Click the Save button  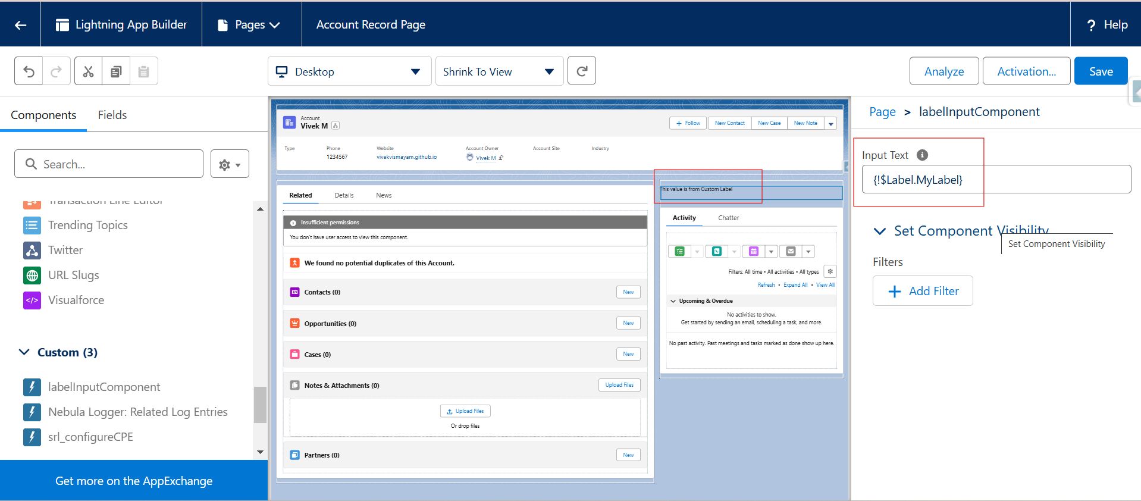(x=1101, y=71)
